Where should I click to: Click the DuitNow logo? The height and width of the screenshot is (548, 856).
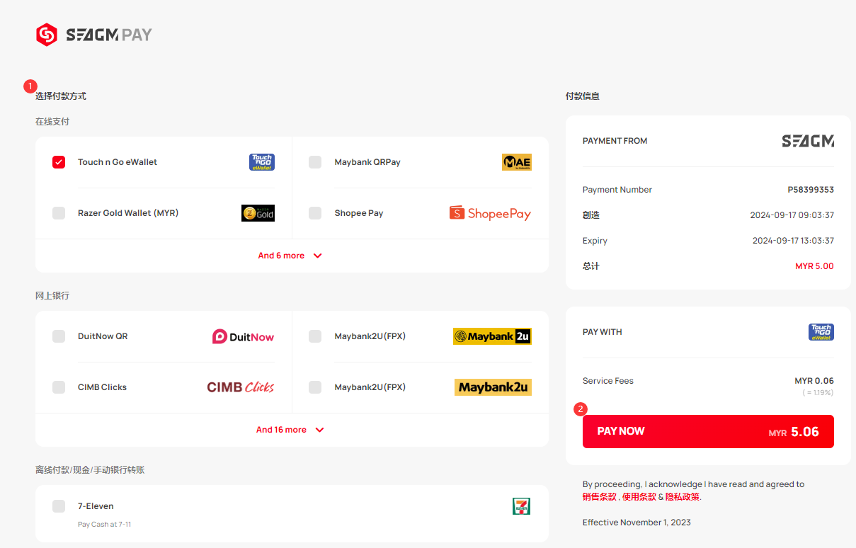[x=244, y=336]
